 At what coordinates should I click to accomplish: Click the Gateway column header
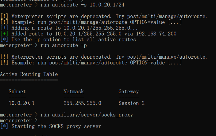(x=129, y=92)
